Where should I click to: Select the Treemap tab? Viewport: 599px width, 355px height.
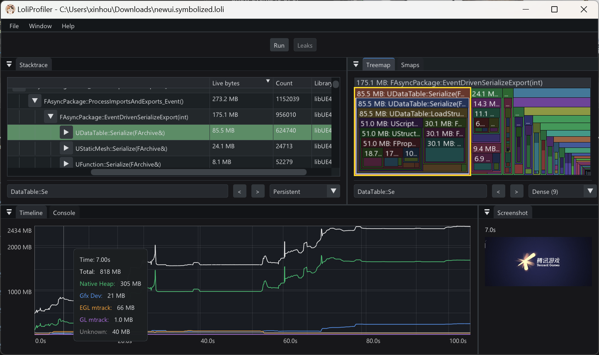378,65
